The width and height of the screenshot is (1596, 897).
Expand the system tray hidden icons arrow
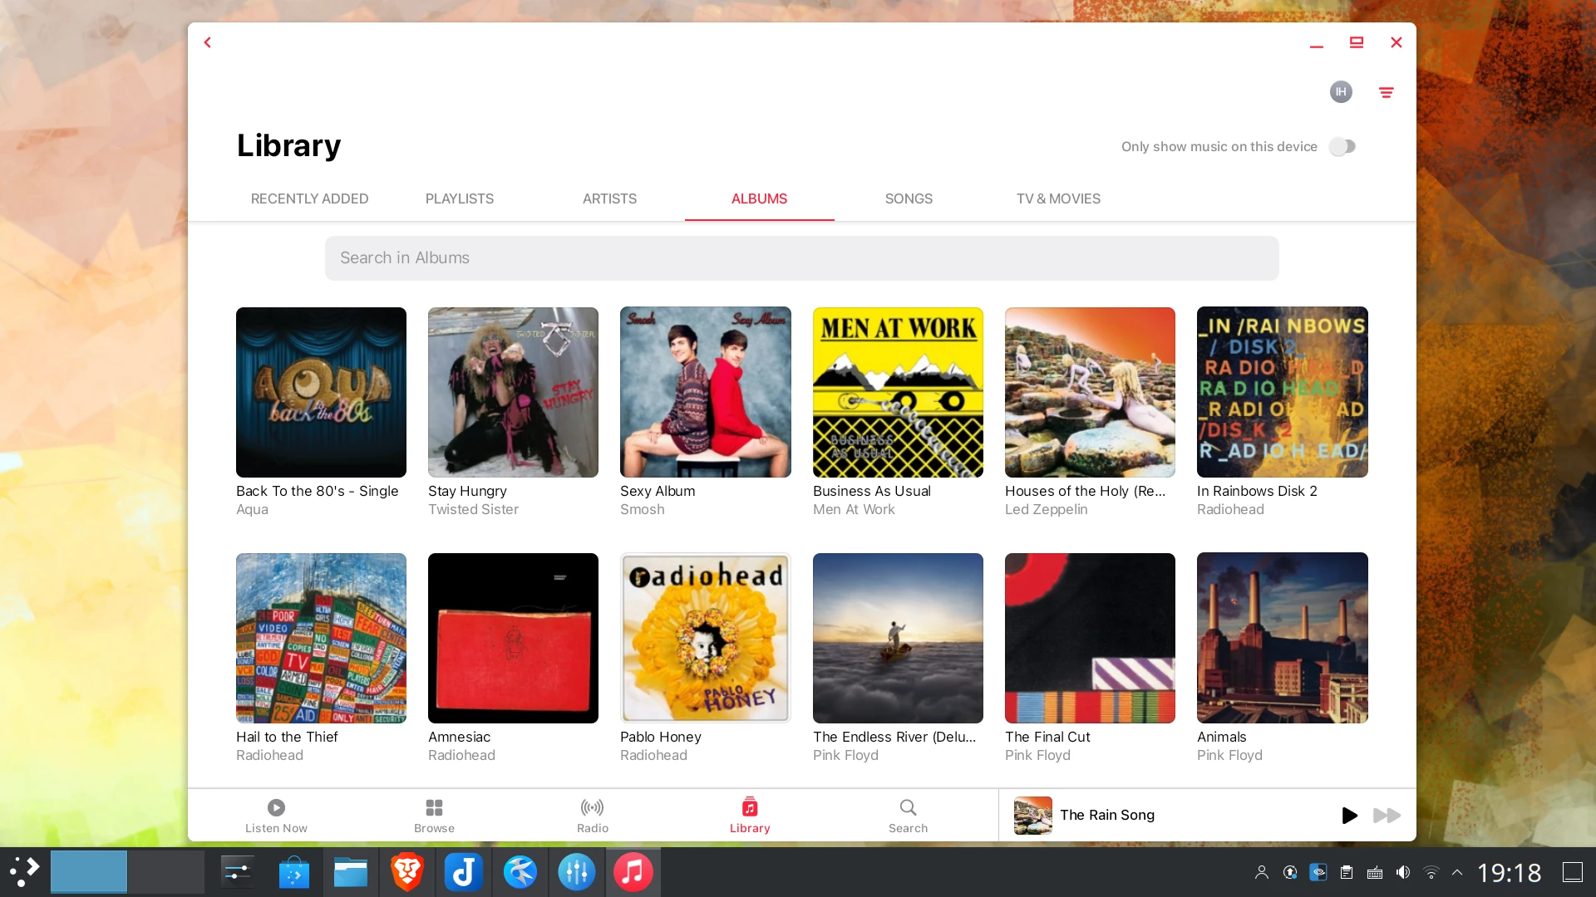tap(1457, 872)
